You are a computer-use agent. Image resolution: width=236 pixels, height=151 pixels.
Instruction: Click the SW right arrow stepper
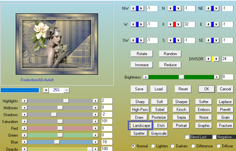(x=141, y=40)
